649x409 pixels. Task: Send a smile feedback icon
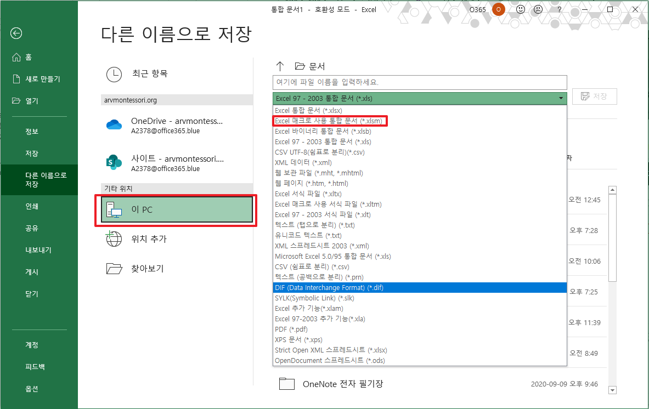tap(520, 9)
